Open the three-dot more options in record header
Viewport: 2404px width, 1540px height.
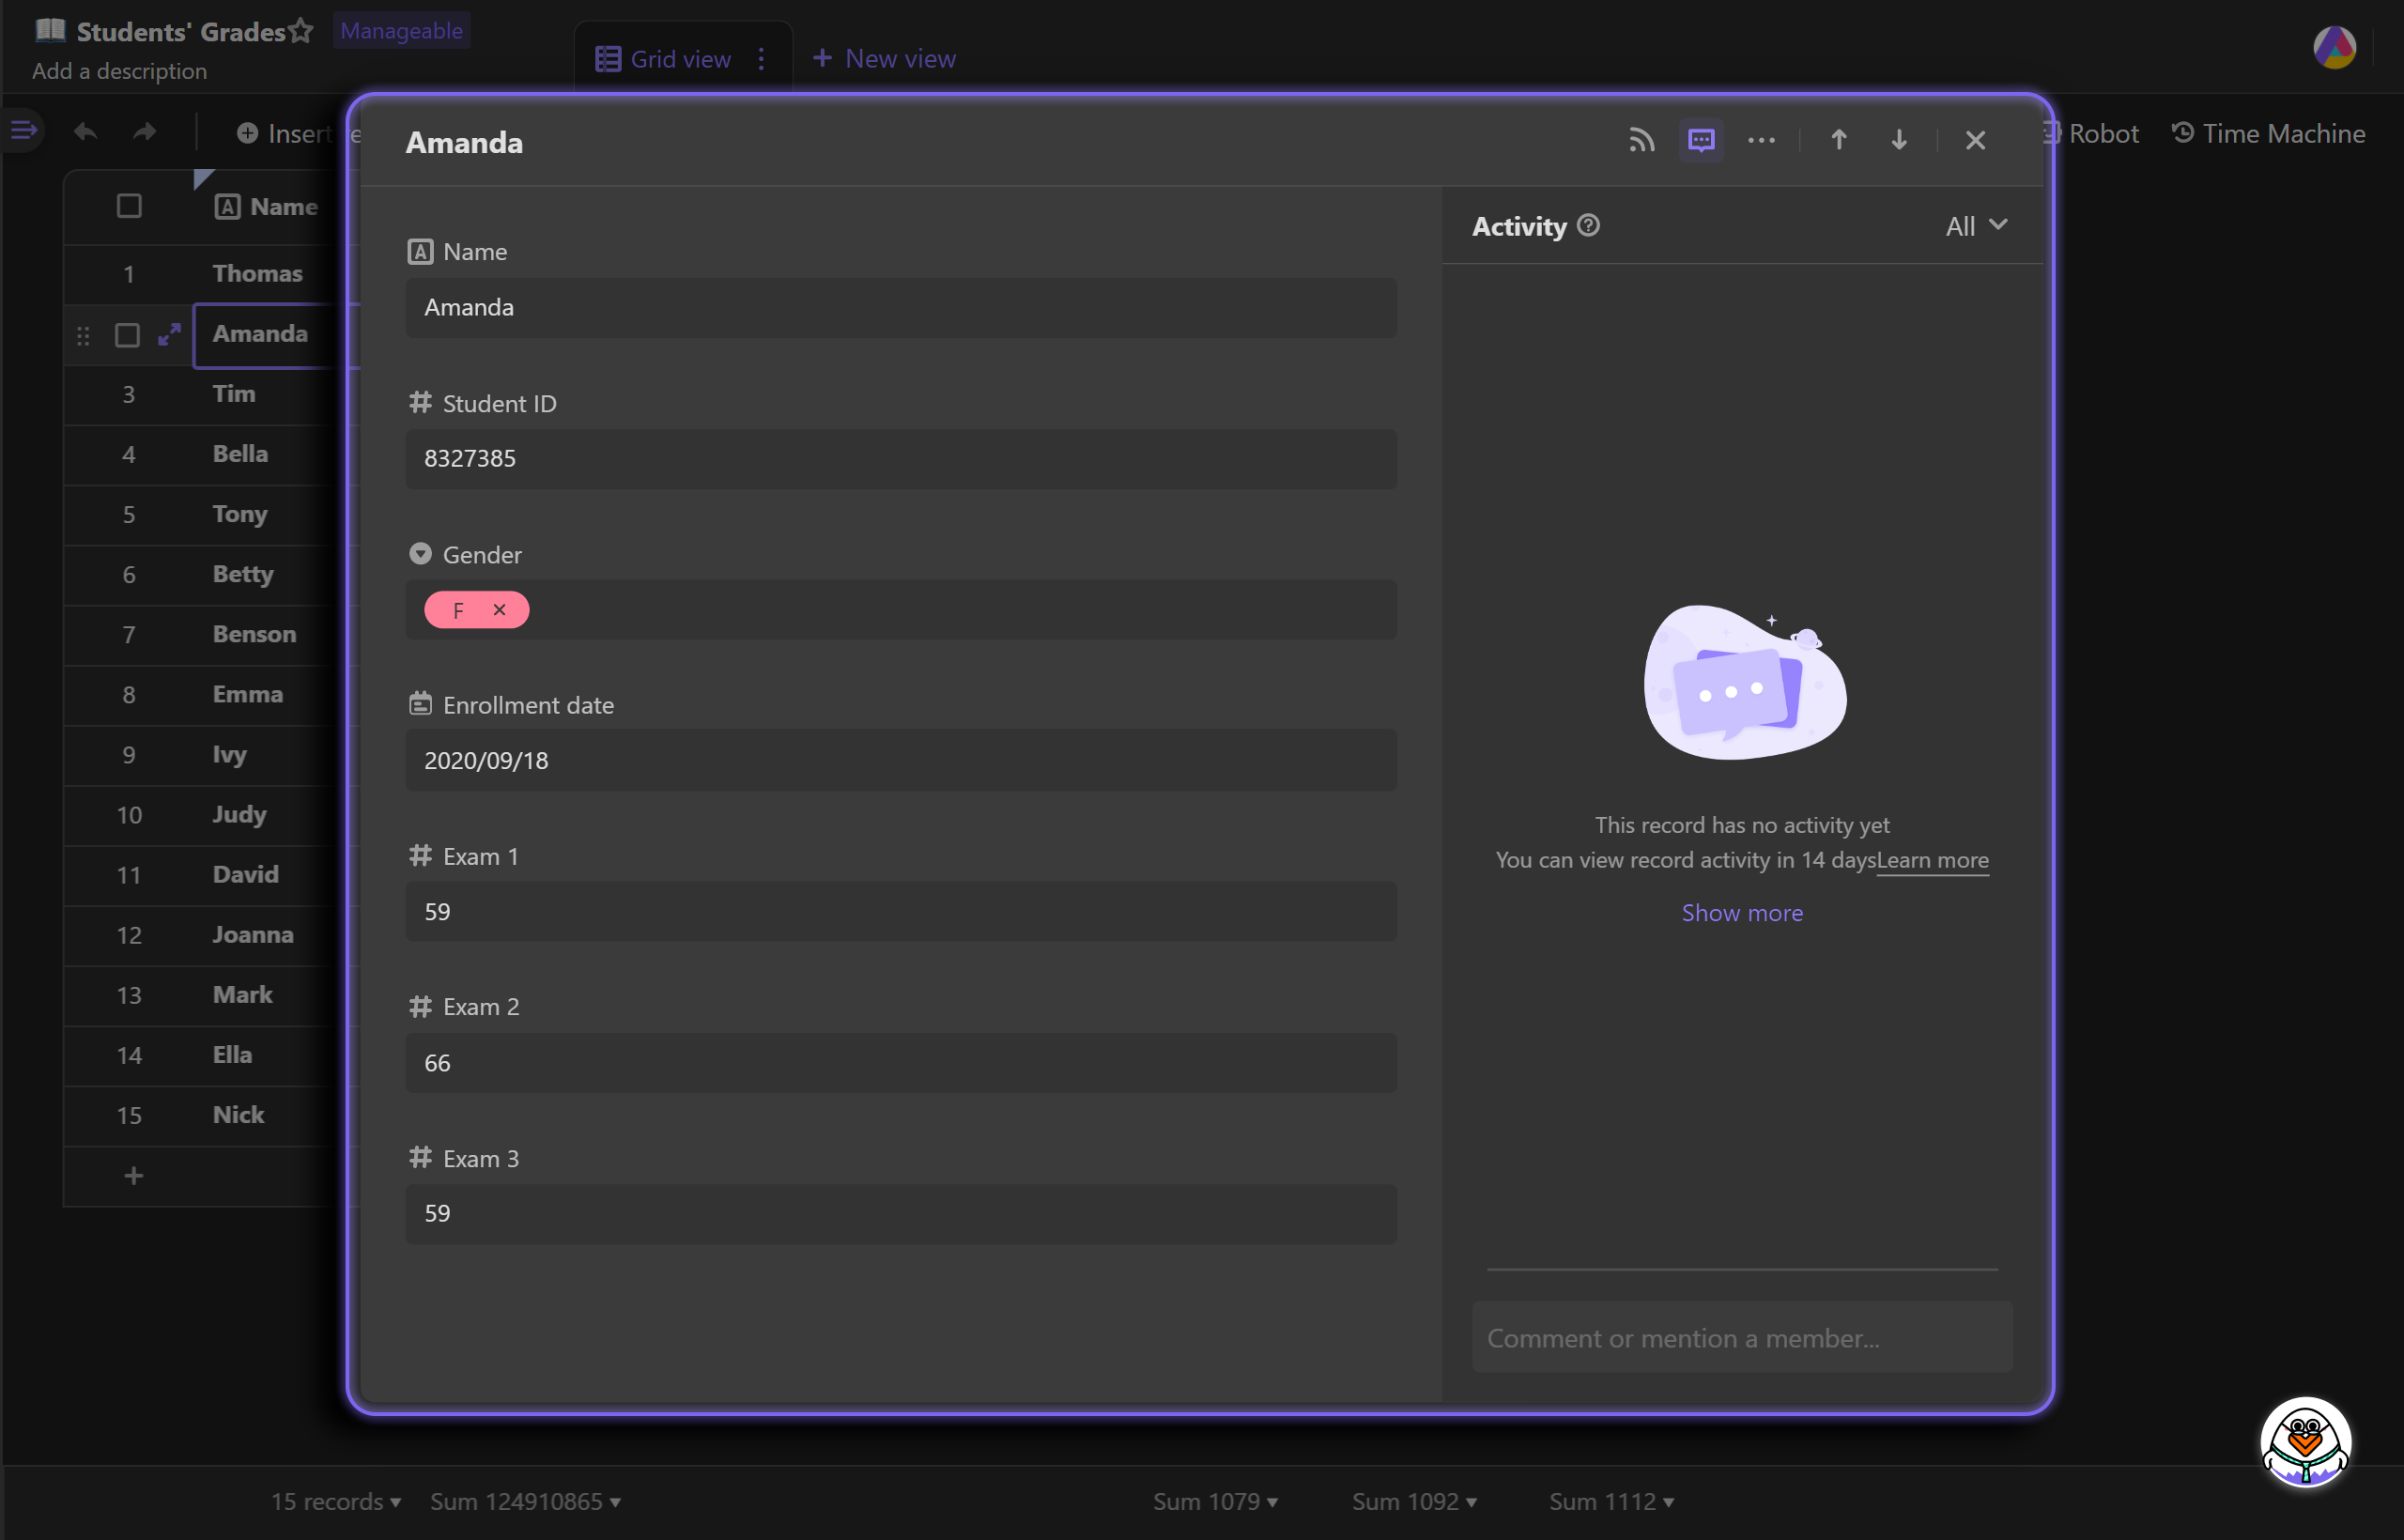pos(1761,140)
